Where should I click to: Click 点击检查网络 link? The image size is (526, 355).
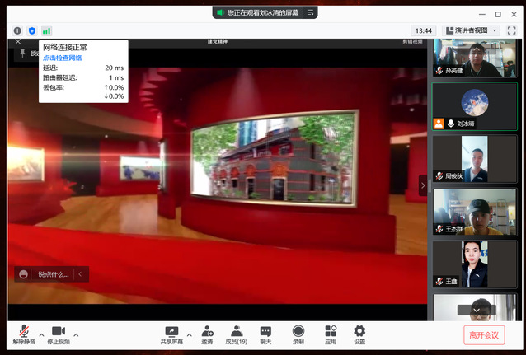63,58
